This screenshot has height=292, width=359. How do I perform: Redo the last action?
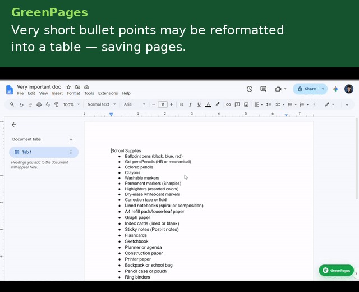pos(30,105)
